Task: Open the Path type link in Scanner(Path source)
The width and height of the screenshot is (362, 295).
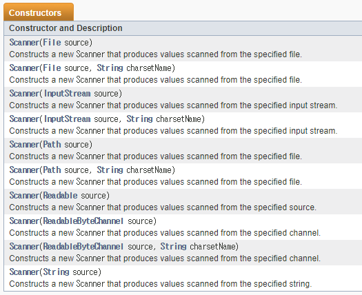Action: (x=52, y=145)
